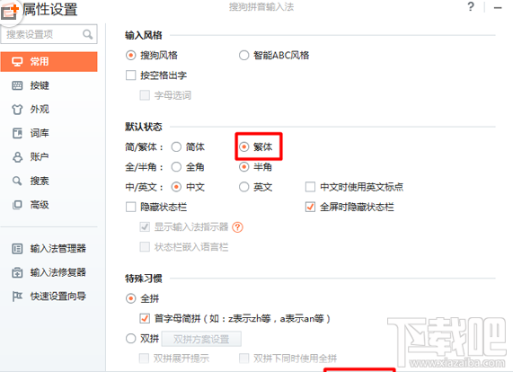Screen dimensions: 513x372
Task: Click the orange question mark near 显示输入法指示器
Action: pos(237,227)
